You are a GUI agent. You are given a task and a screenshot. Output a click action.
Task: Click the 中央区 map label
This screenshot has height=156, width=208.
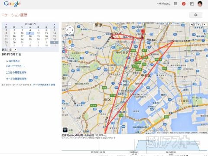[x=146, y=75]
